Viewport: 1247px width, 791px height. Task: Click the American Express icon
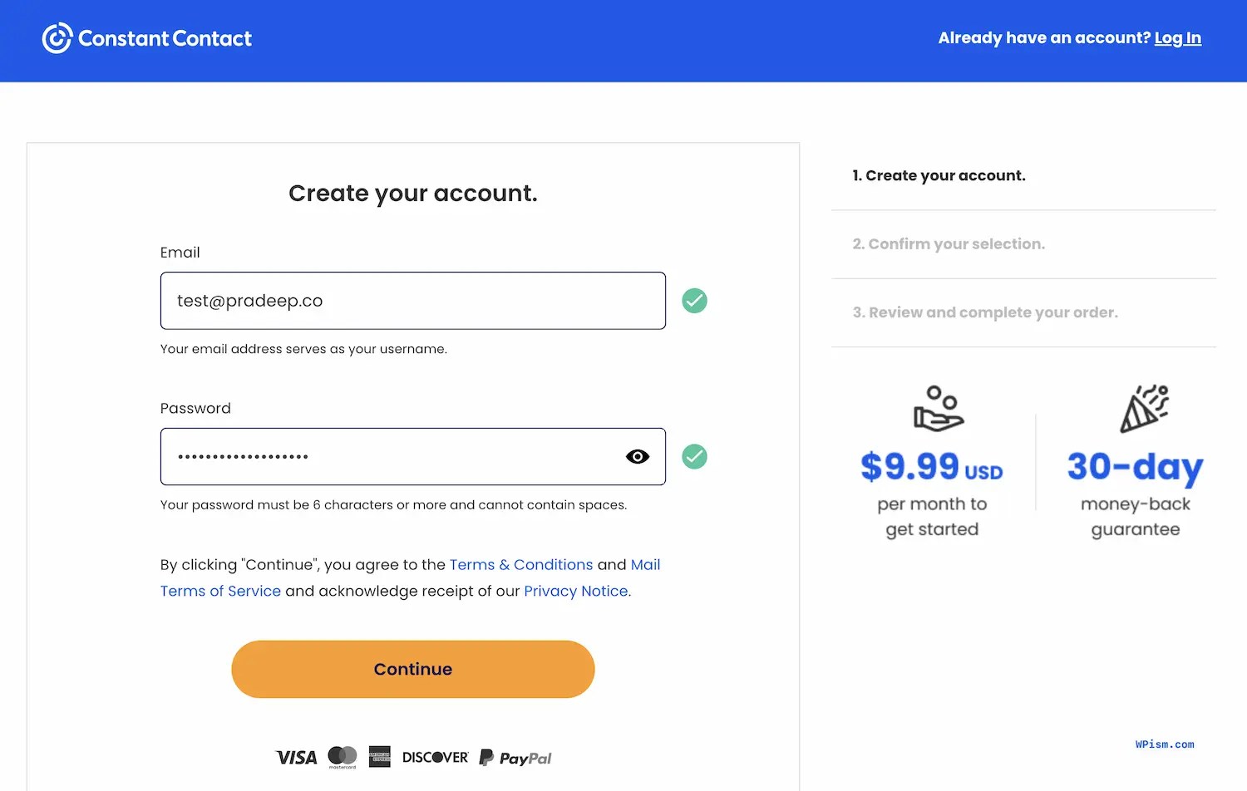379,757
